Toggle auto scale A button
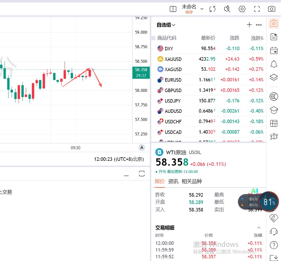Viewport: 281px width, 261px height. 142,148
